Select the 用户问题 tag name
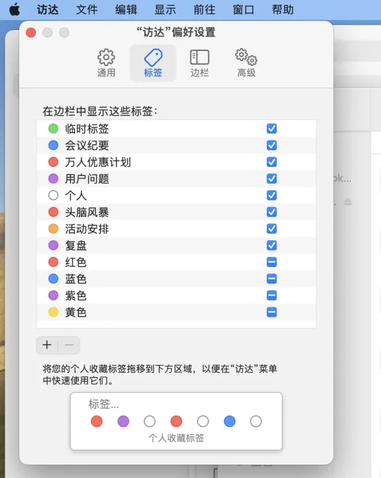 click(87, 179)
